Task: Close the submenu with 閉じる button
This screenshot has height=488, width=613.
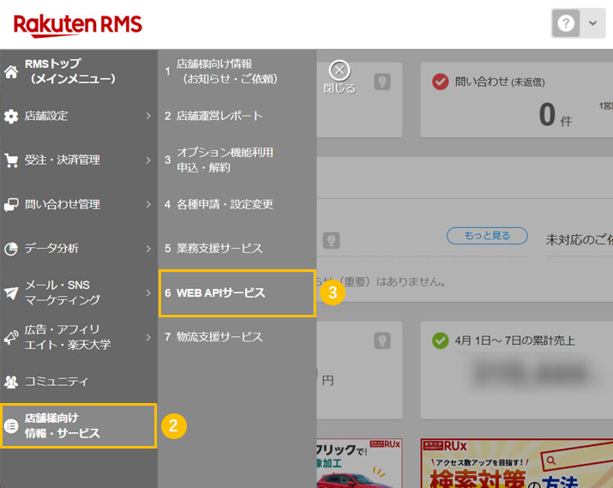Action: pyautogui.click(x=340, y=77)
